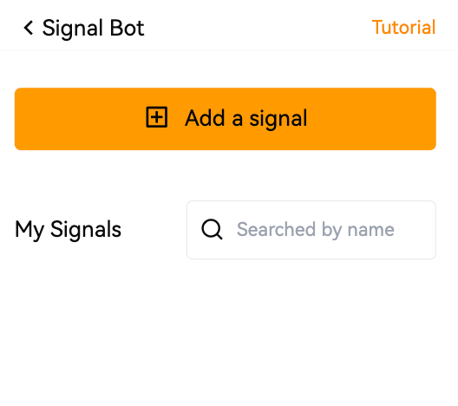
Task: Click the search lens inside the name field
Action: click(x=212, y=230)
